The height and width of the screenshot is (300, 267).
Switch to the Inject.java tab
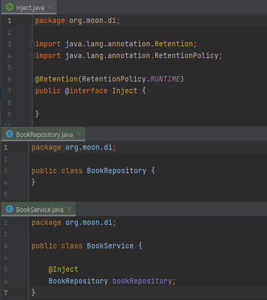29,7
